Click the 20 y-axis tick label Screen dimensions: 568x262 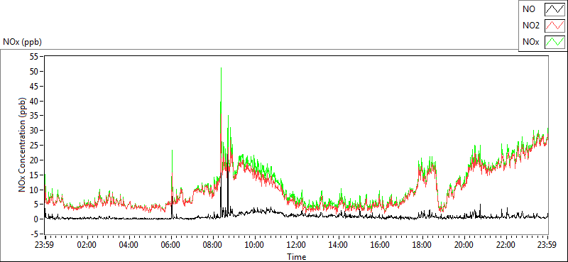coord(33,160)
